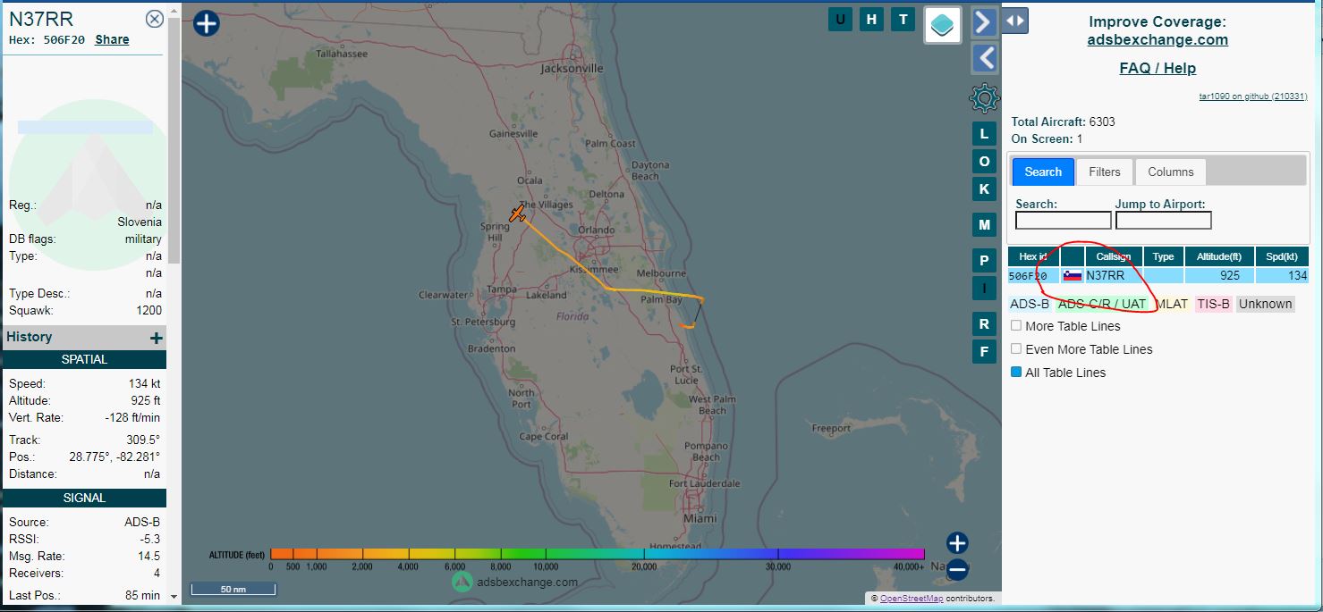Click the F map button
The height and width of the screenshot is (612, 1323).
984,352
